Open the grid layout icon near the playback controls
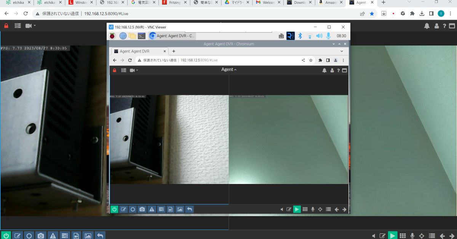Viewport: 457px width, 239px height. click(x=305, y=209)
